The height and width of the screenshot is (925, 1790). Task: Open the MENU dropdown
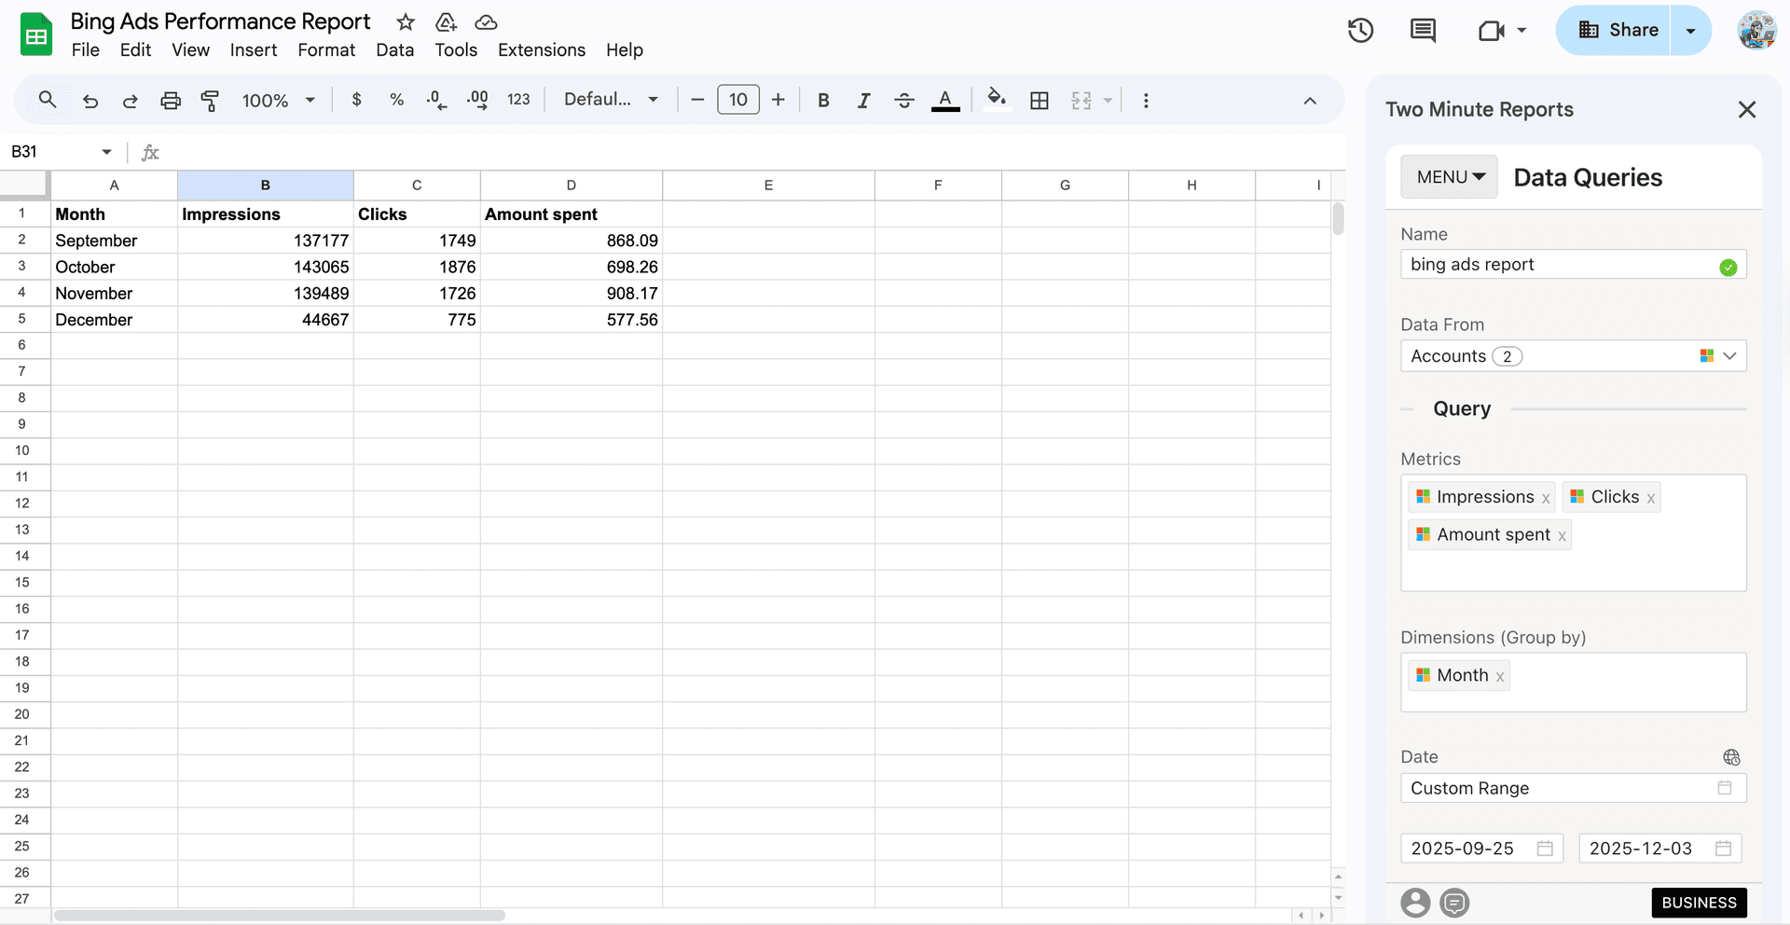point(1448,176)
